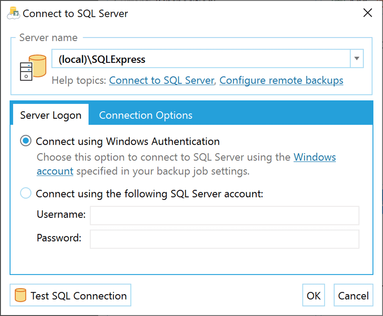
Task: Switch to the Connection Options tab
Action: 146,115
